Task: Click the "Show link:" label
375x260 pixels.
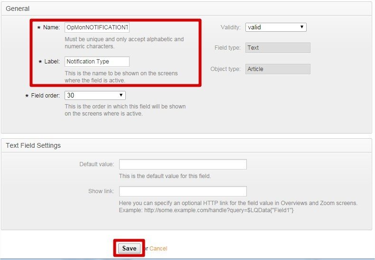Action: [101, 191]
